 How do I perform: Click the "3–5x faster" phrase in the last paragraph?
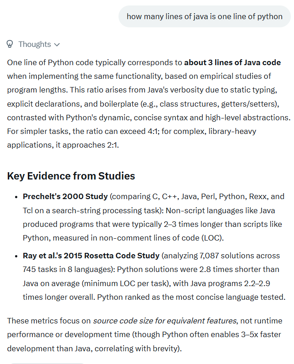pyautogui.click(x=258, y=334)
